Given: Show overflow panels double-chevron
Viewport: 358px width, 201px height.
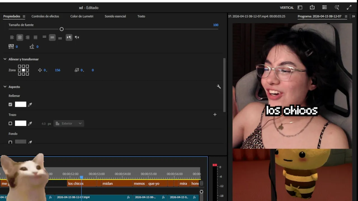Looking at the screenshot, I should click(x=354, y=16).
